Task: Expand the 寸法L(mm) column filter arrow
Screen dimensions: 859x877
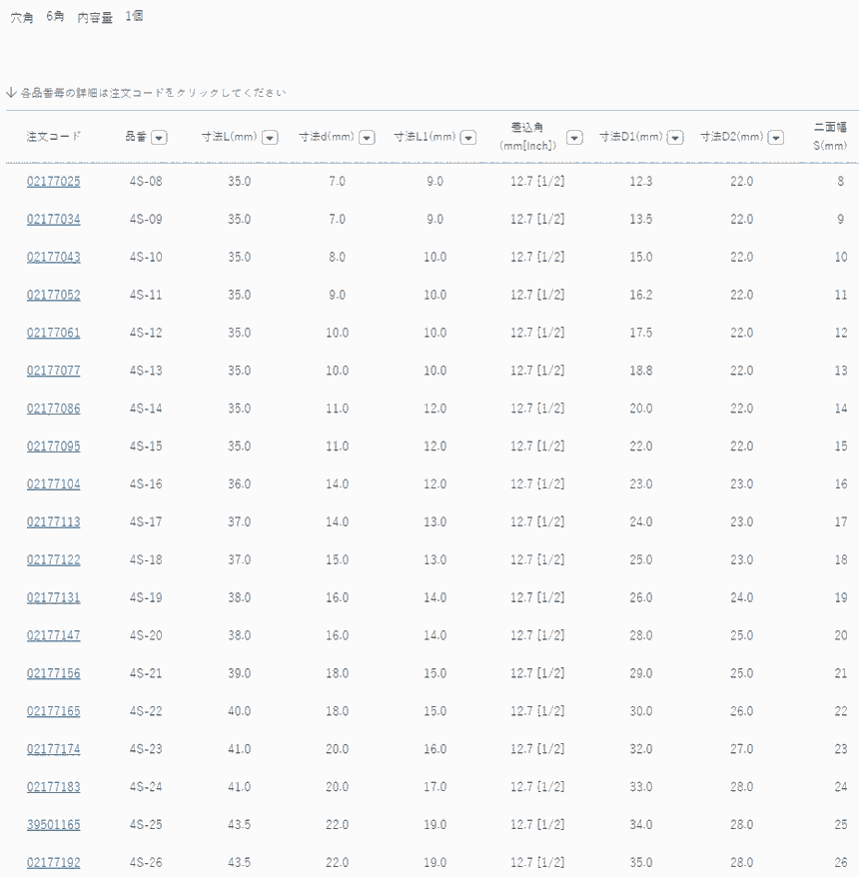Action: [269, 137]
